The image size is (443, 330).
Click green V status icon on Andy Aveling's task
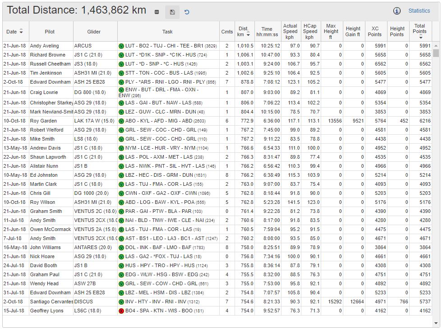(x=121, y=46)
